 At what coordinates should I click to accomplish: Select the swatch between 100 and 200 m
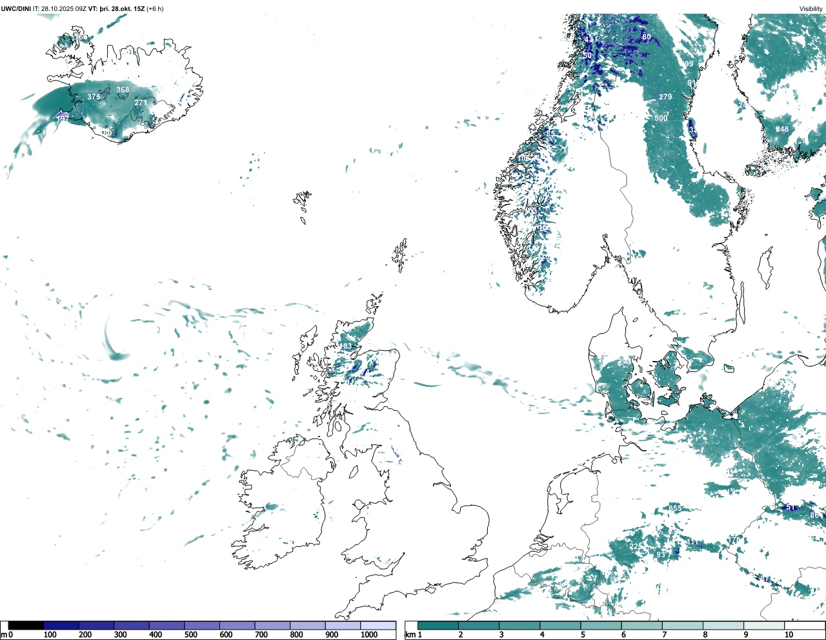pos(61,625)
